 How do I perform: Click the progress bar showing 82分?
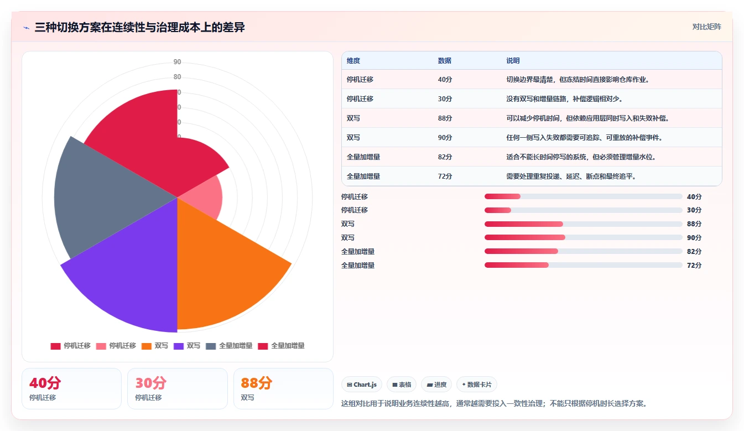pos(583,251)
